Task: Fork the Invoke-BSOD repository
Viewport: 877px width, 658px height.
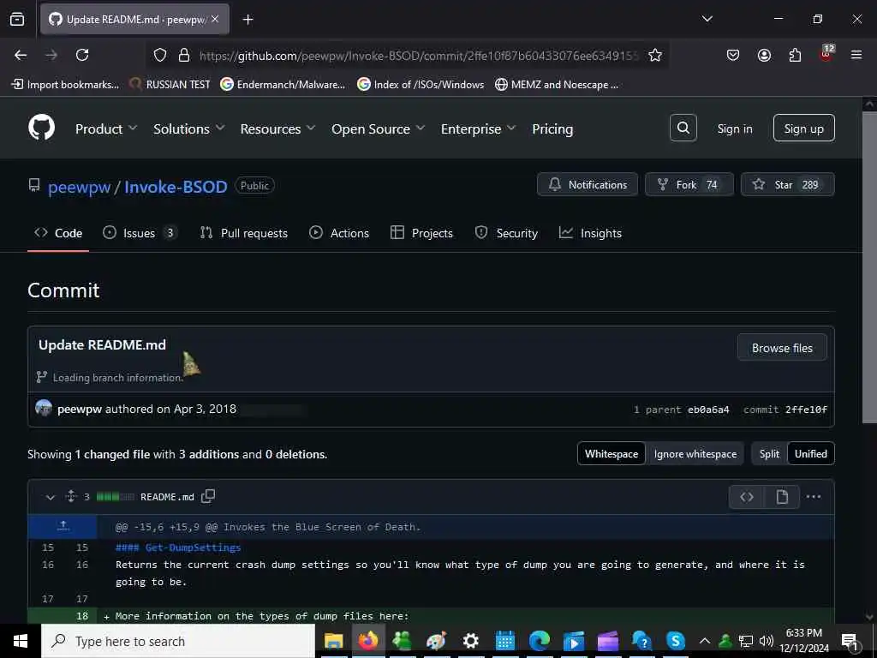Action: tap(689, 185)
